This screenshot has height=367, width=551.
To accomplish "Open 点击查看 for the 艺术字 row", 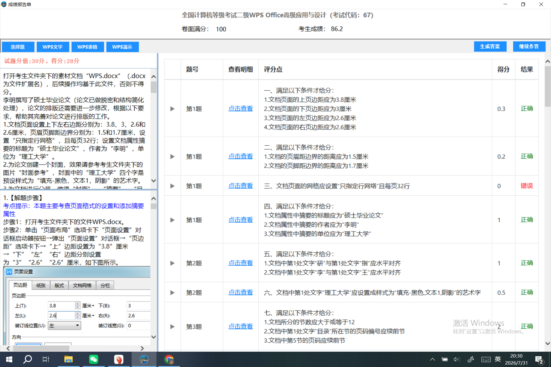I will click(241, 292).
